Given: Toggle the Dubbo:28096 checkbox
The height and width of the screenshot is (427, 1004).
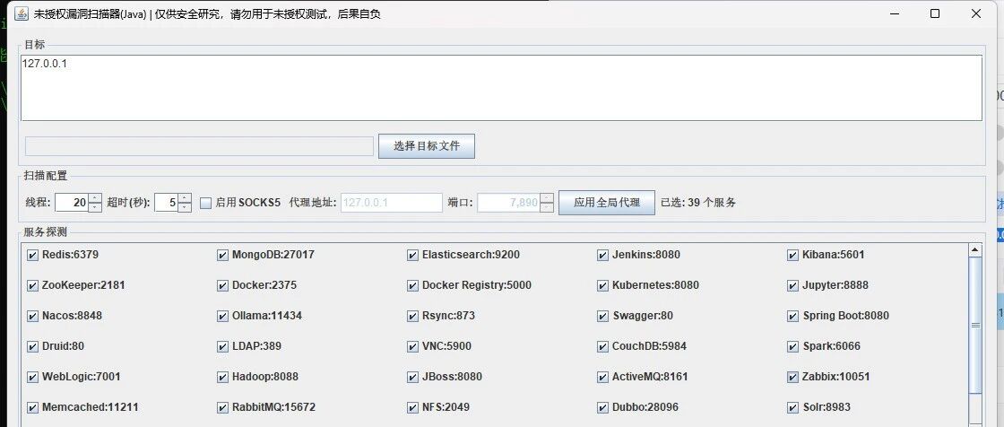Looking at the screenshot, I should 602,407.
